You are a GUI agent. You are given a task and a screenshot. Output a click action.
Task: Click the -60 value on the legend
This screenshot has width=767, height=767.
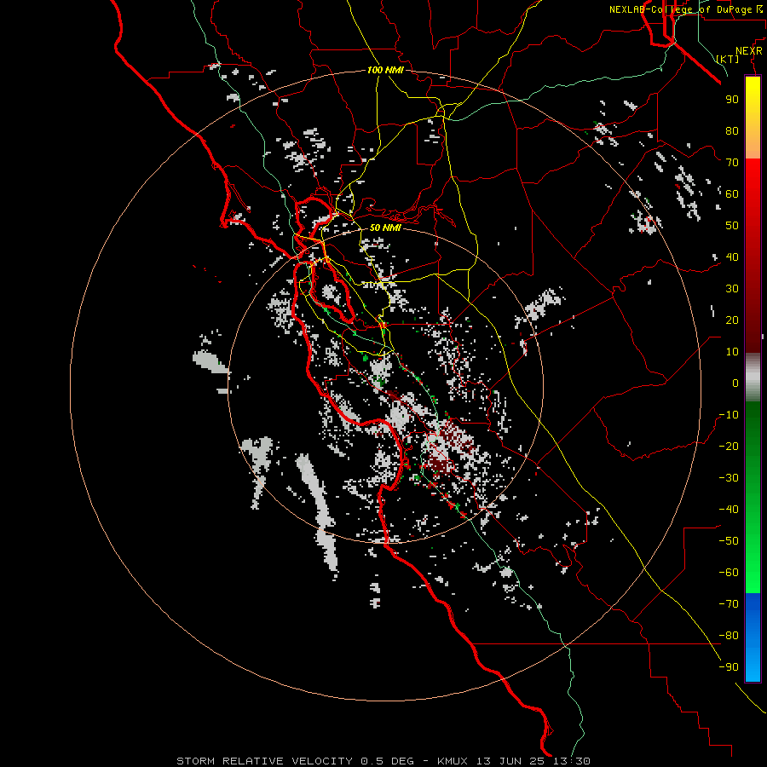[729, 573]
